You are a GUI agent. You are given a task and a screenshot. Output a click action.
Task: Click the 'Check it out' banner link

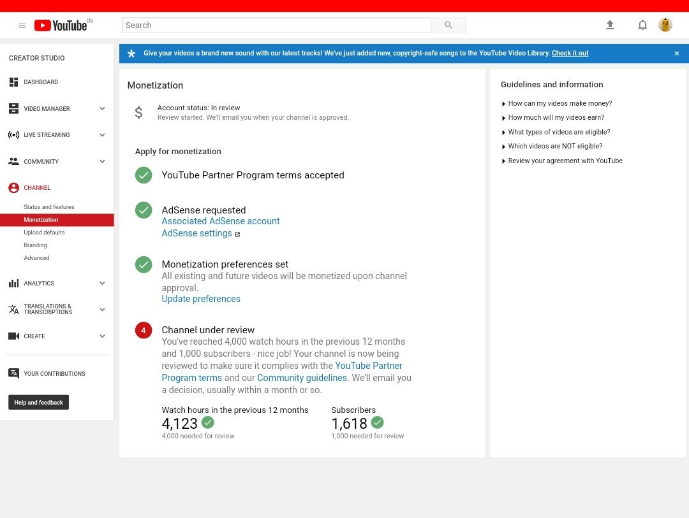570,53
